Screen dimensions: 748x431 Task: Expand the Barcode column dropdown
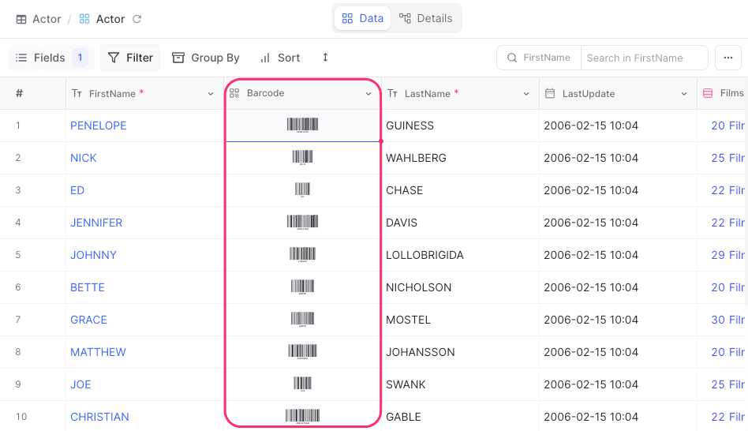pyautogui.click(x=368, y=94)
